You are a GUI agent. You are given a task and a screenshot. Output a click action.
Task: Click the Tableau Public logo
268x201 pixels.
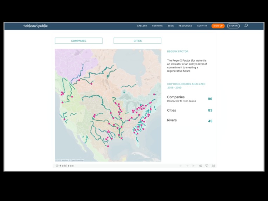35,26
